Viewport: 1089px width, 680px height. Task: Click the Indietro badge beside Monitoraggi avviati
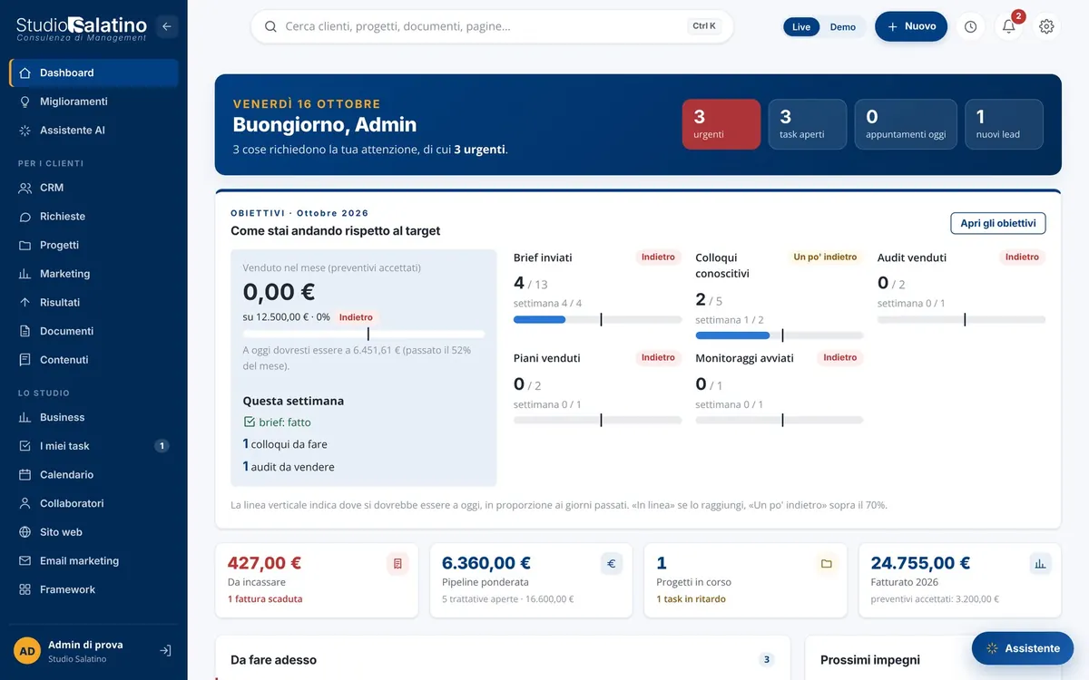pyautogui.click(x=840, y=358)
